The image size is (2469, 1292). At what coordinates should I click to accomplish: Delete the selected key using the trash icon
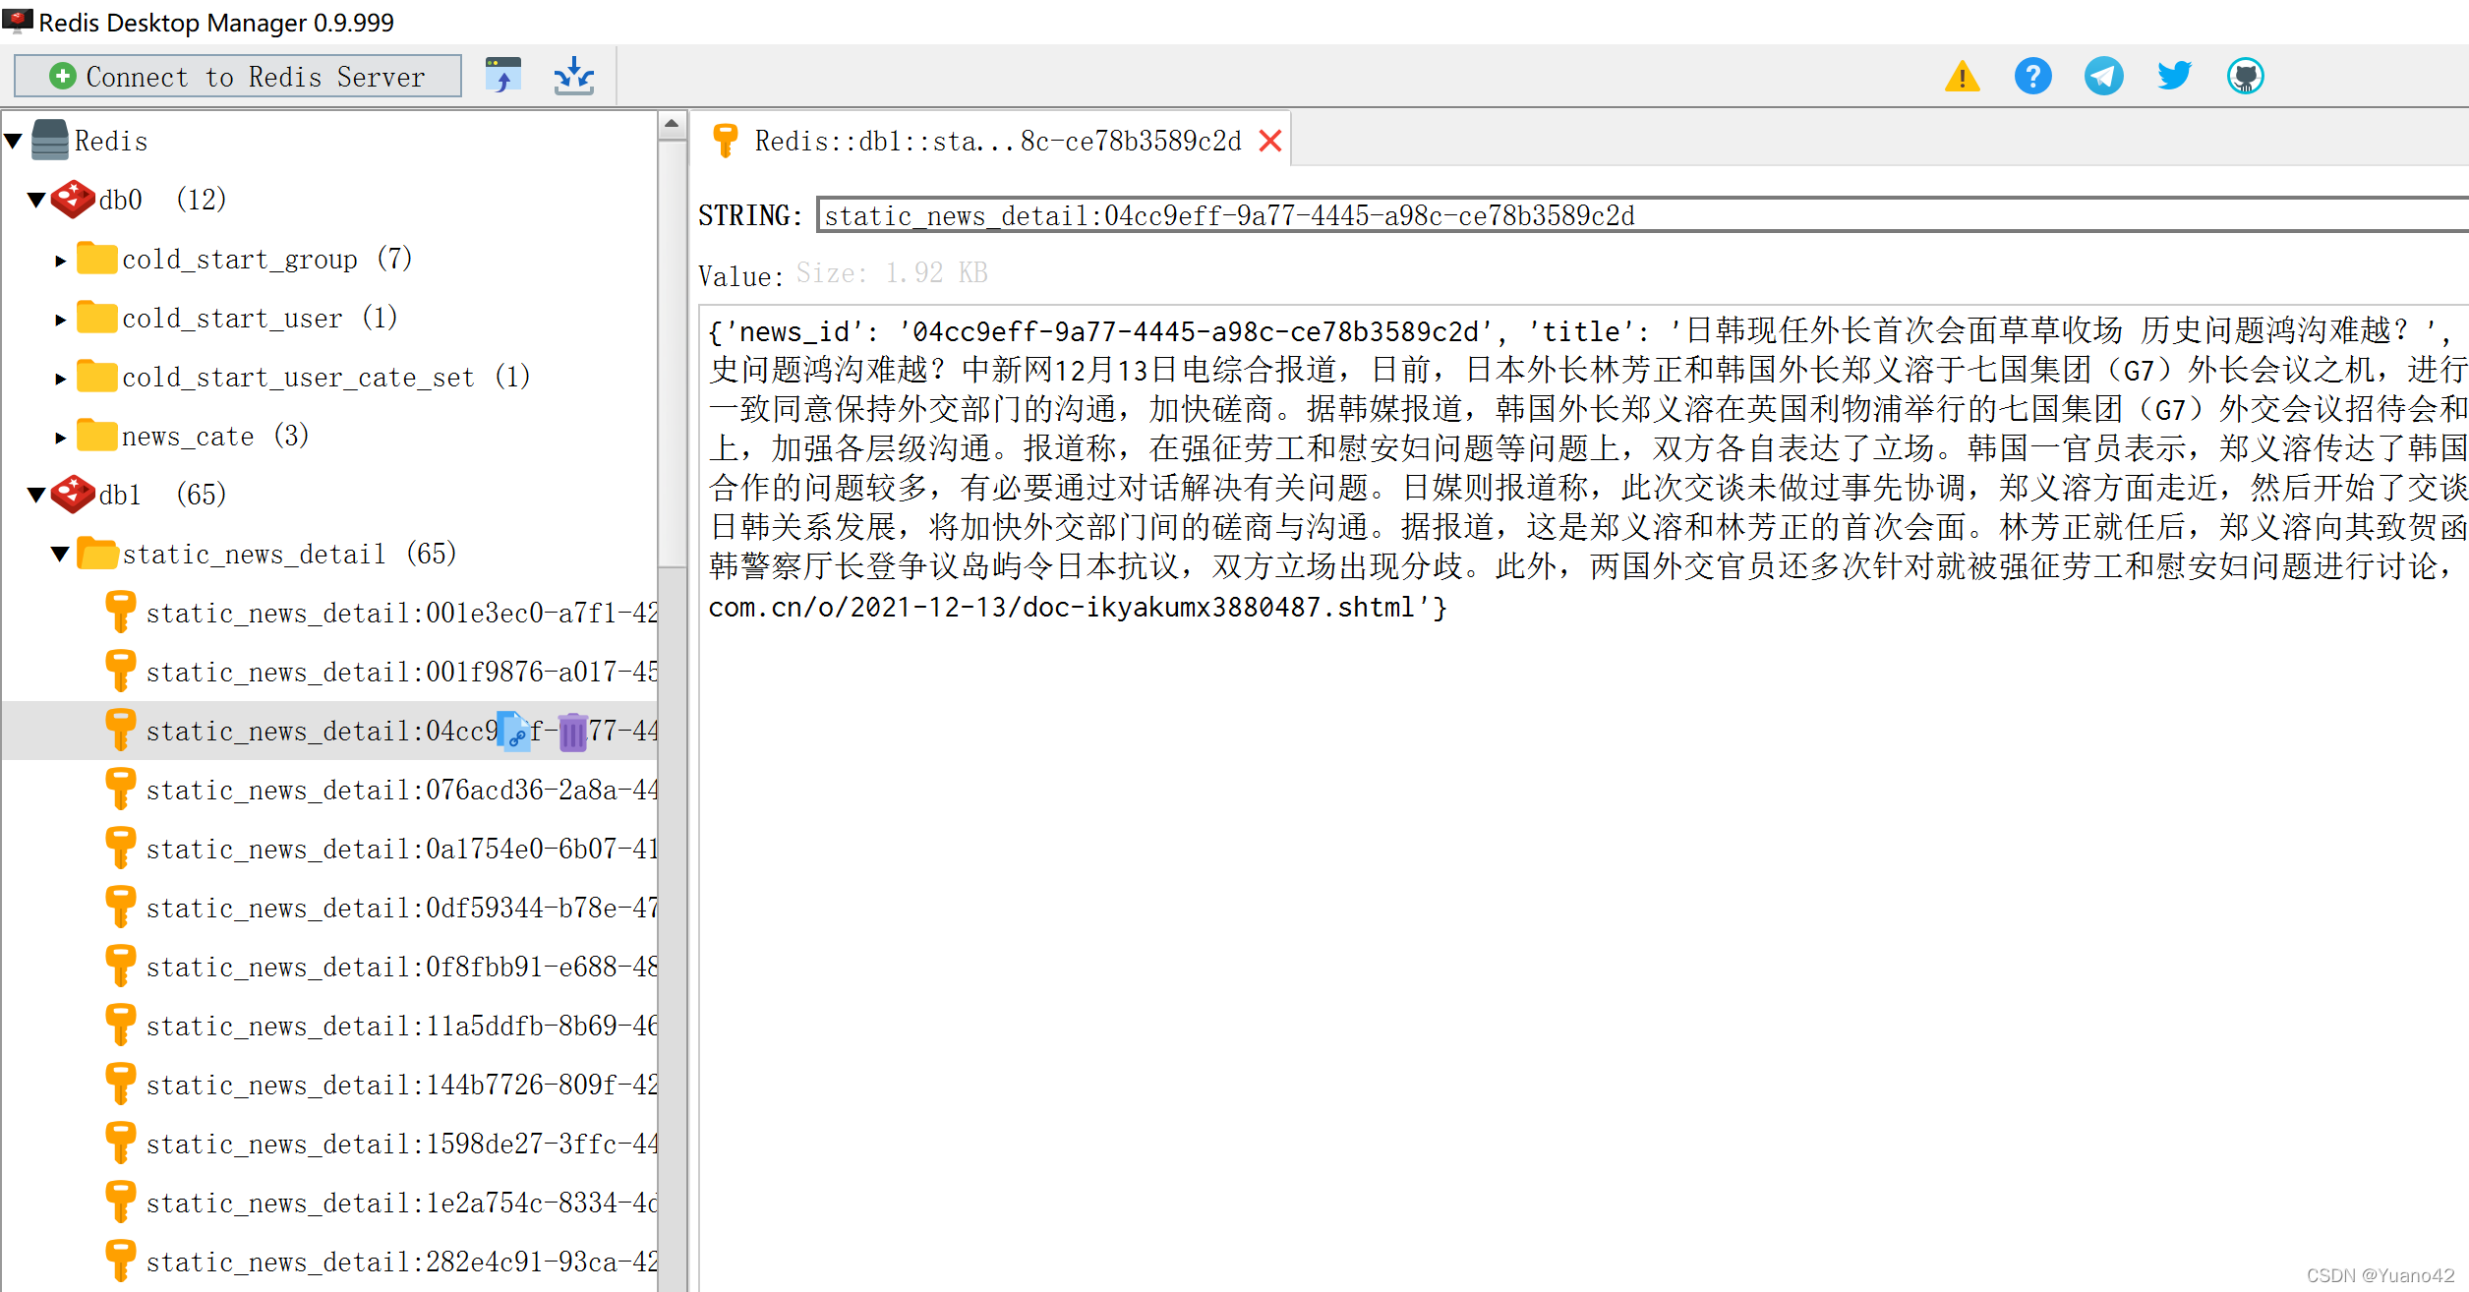coord(573,731)
